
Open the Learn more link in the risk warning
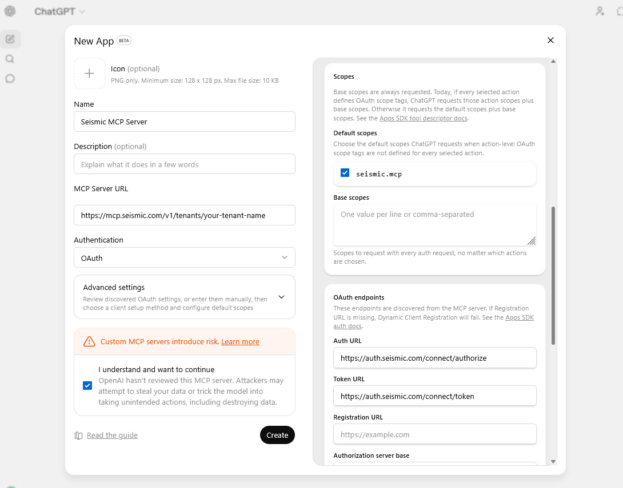(240, 341)
